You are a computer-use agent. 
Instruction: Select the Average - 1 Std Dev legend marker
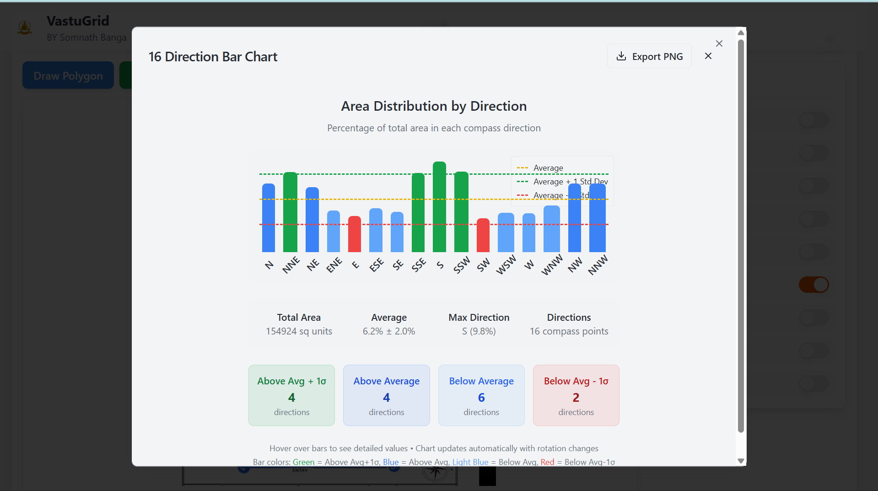[522, 195]
